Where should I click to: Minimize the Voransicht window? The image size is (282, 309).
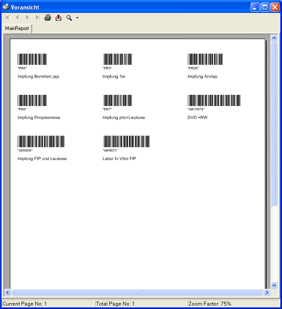(x=255, y=7)
